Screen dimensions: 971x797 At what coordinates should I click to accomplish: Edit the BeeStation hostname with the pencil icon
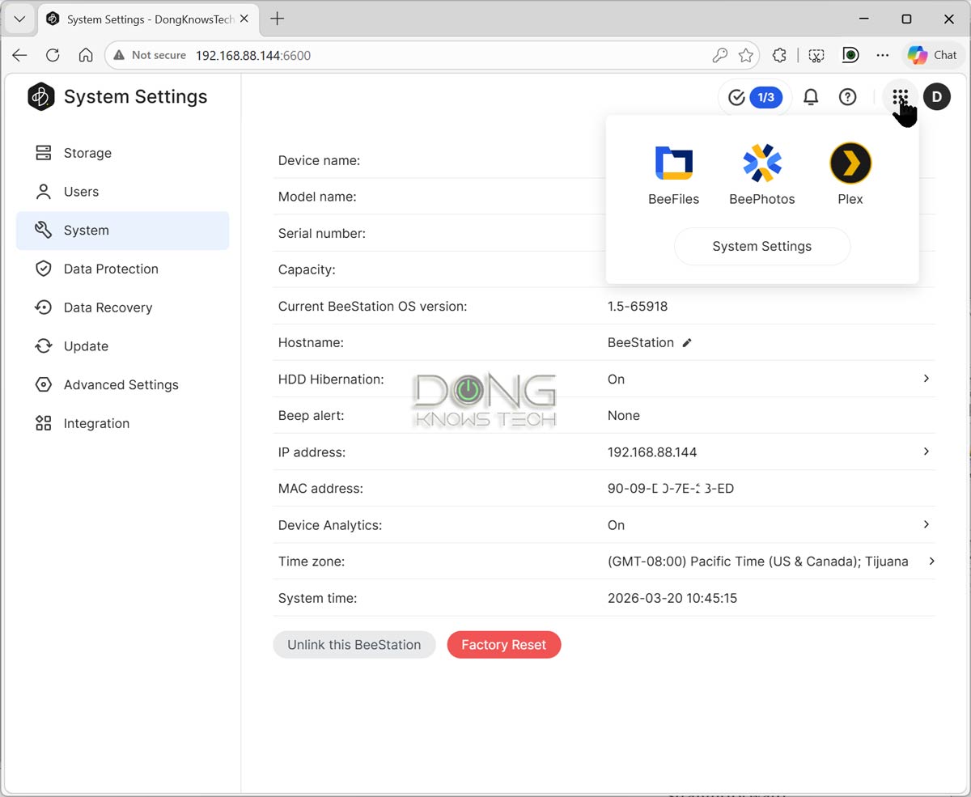(687, 342)
